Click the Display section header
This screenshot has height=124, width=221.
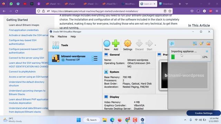[114, 97]
